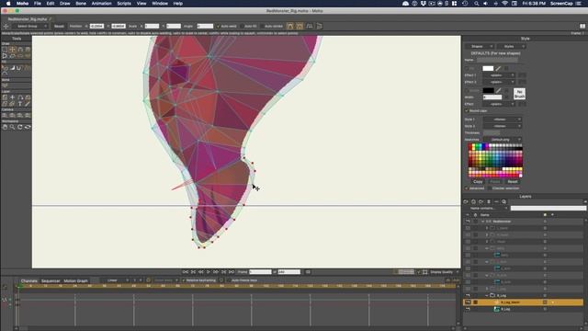Select the Track Camera tool
The height and width of the screenshot is (331, 588).
coord(5,116)
